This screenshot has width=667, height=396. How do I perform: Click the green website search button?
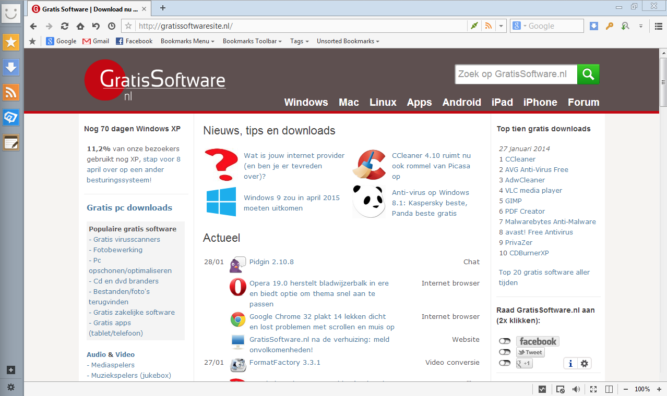pos(588,75)
